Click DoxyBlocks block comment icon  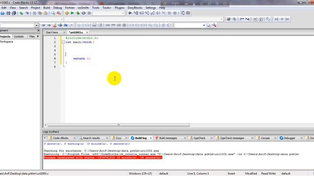click(242, 19)
